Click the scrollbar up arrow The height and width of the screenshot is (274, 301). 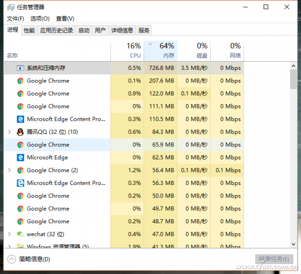pos(293,66)
